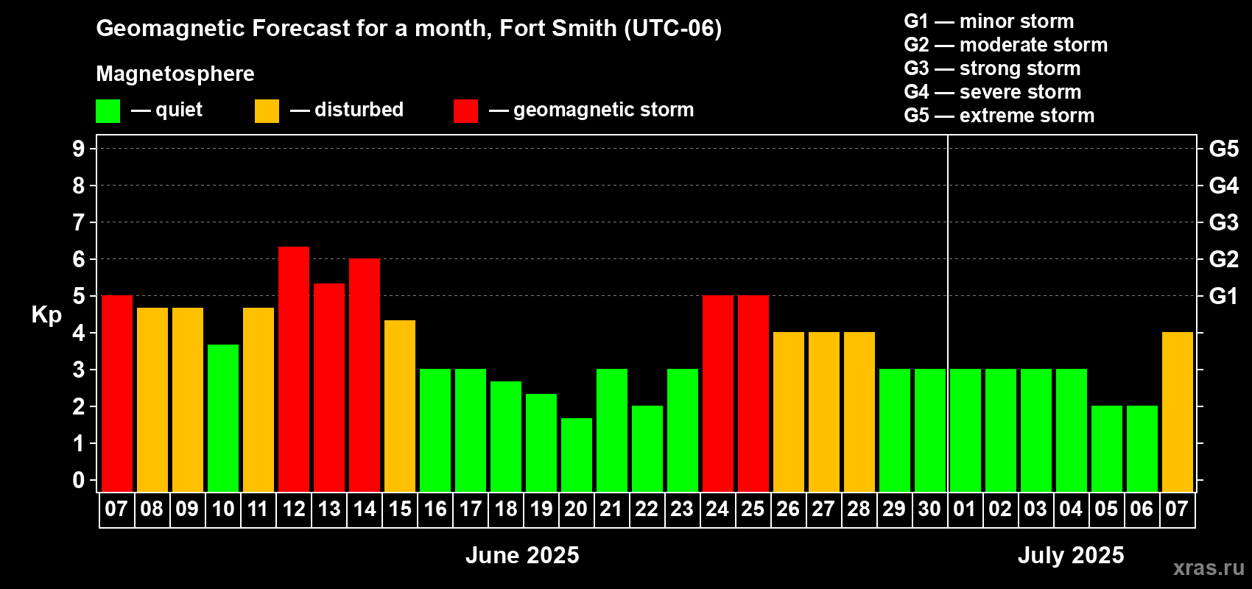The height and width of the screenshot is (589, 1252).
Task: Click the green bar for June 10
Action: tap(223, 418)
